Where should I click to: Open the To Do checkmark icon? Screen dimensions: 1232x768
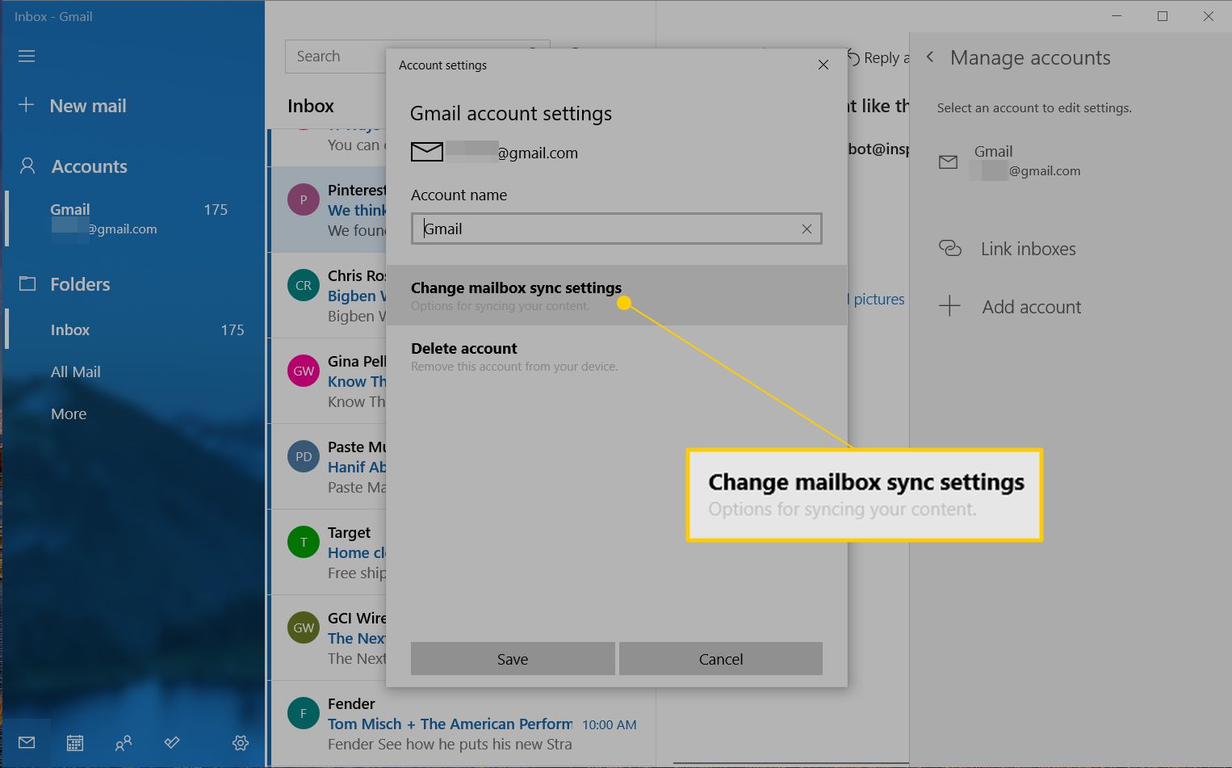(172, 742)
